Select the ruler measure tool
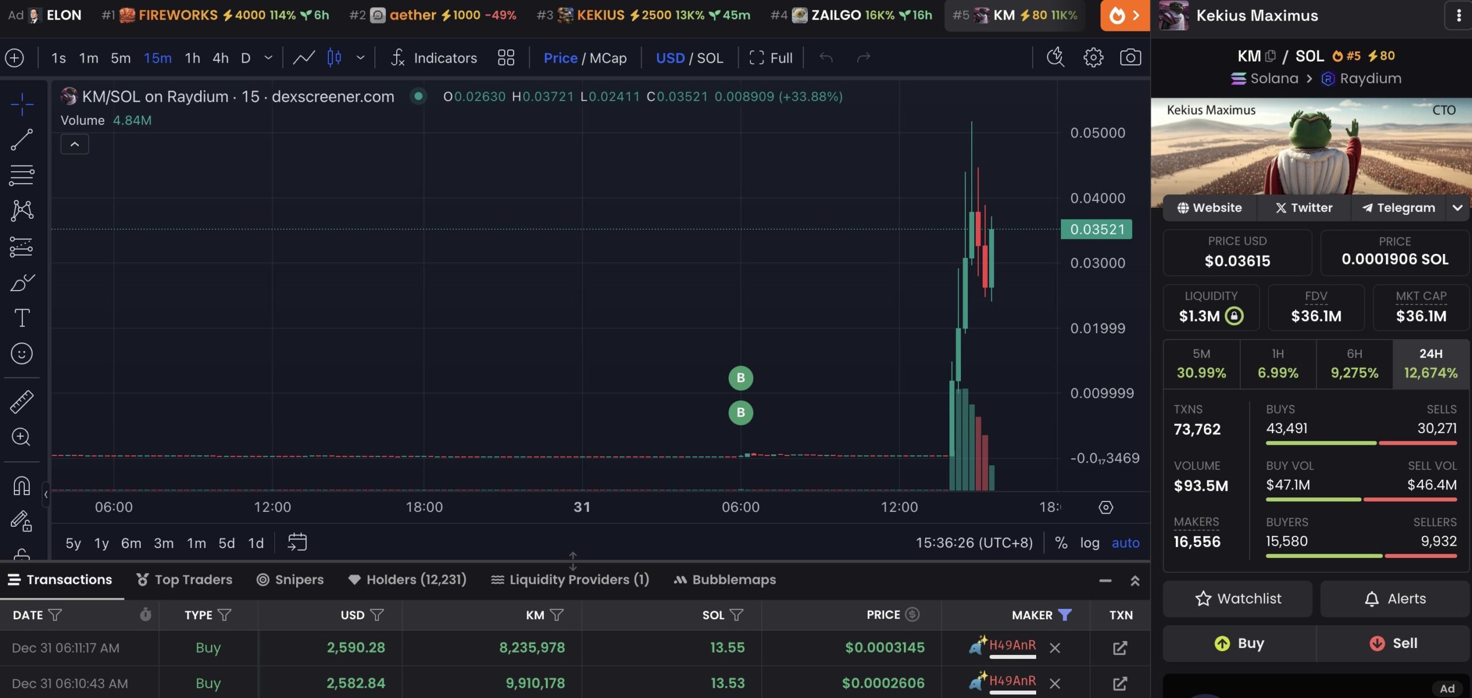1472x698 pixels. (x=22, y=402)
